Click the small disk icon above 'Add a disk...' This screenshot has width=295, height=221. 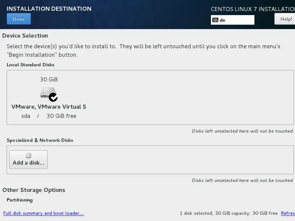coord(28,155)
